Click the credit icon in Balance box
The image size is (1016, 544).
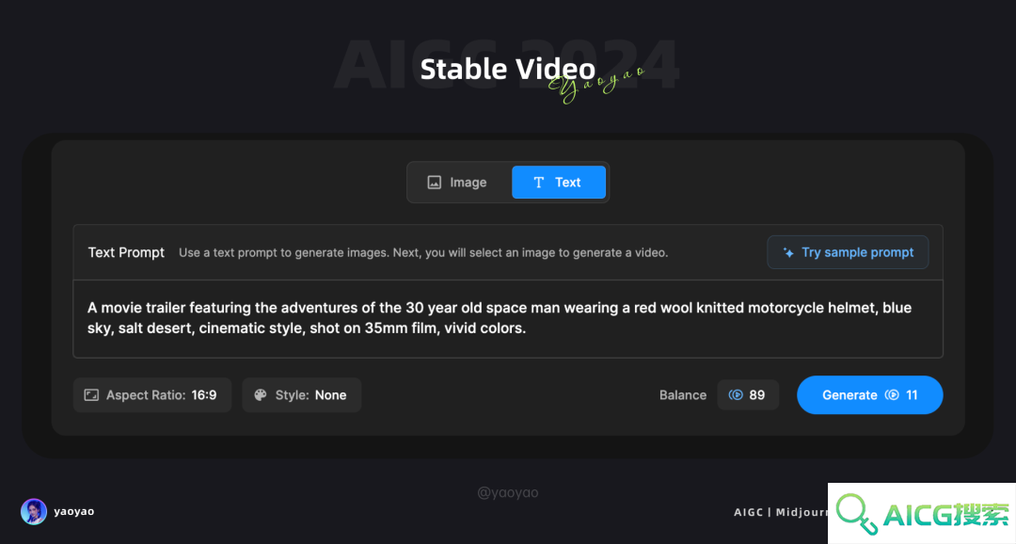[x=736, y=395]
